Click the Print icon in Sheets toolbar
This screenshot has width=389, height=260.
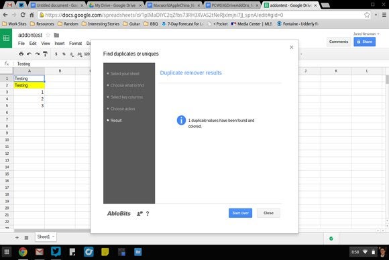pyautogui.click(x=21, y=54)
